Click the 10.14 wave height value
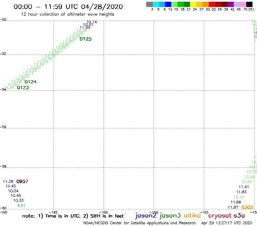257x226 pixels. tap(92, 22)
